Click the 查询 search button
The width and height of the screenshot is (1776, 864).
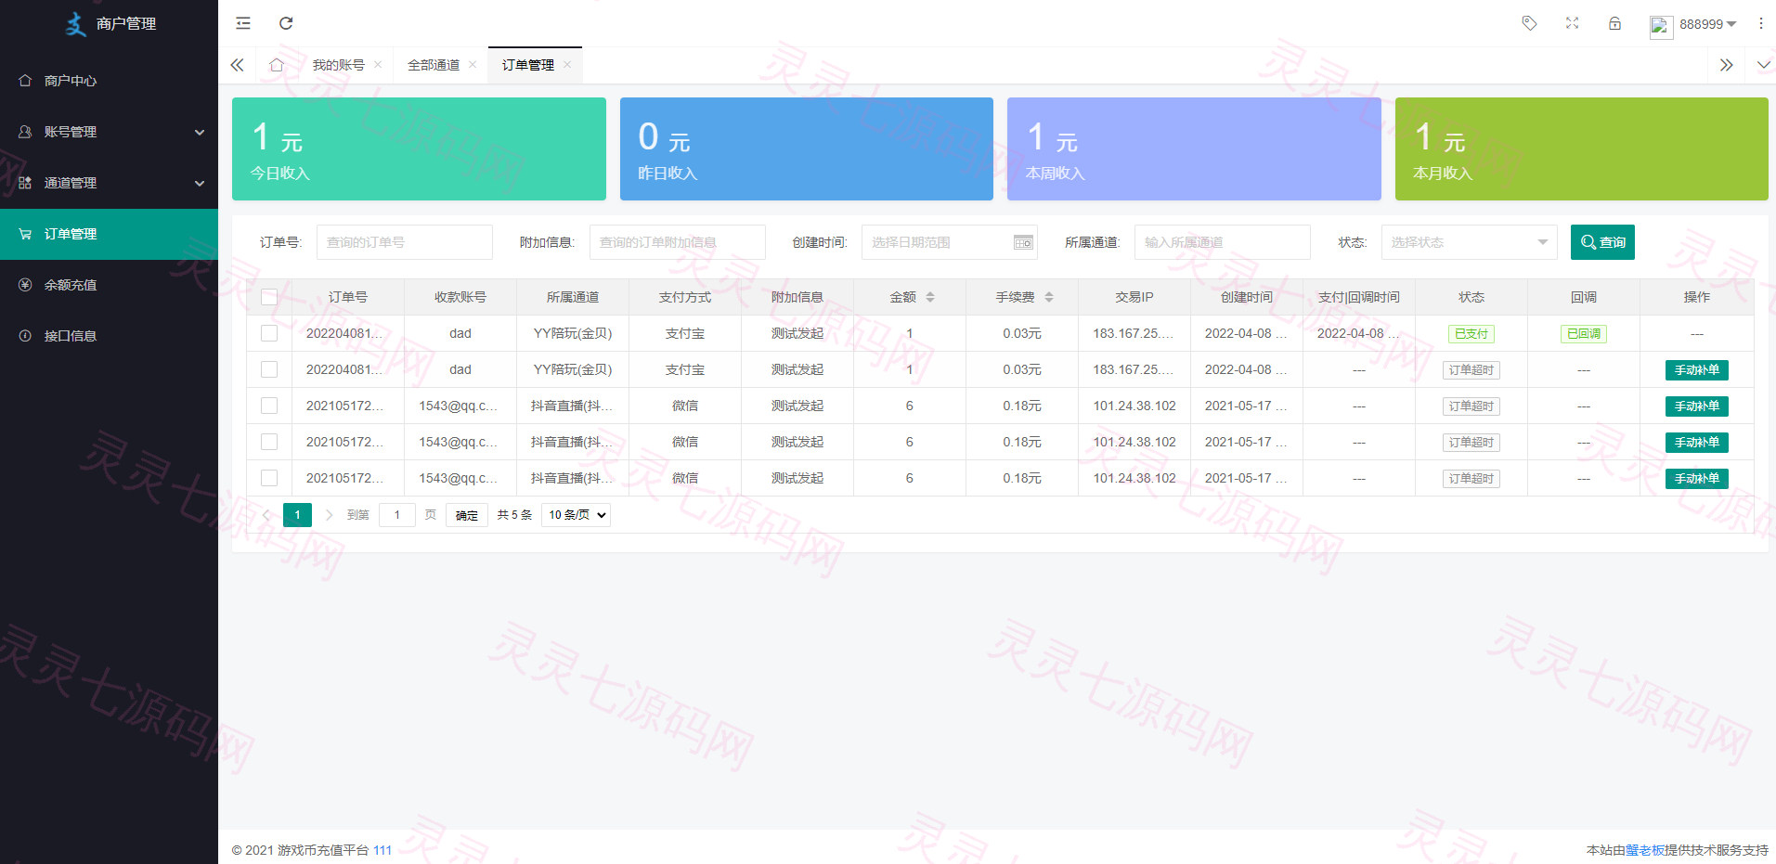1602,242
